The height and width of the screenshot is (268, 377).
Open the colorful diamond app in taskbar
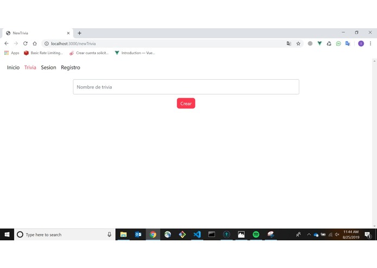[182, 234]
